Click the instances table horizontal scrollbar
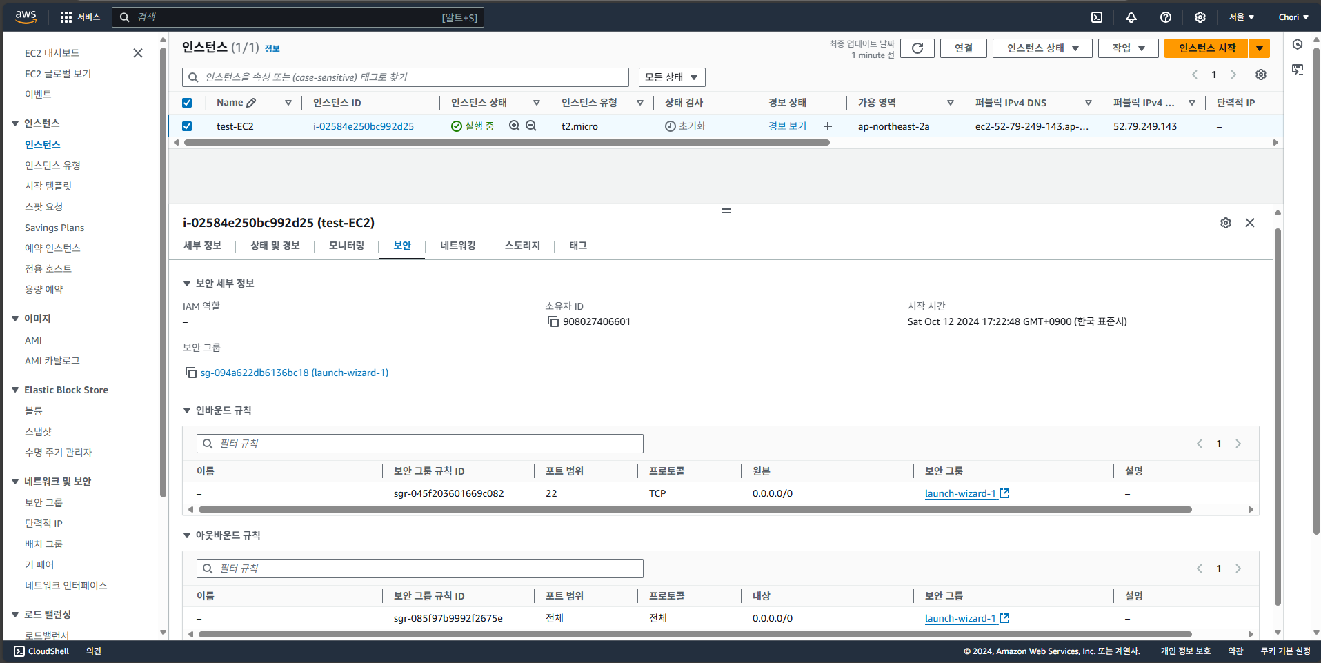 [507, 143]
